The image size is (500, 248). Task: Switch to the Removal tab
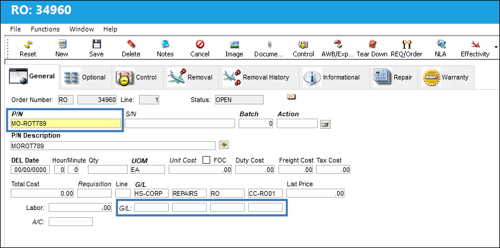coord(191,77)
